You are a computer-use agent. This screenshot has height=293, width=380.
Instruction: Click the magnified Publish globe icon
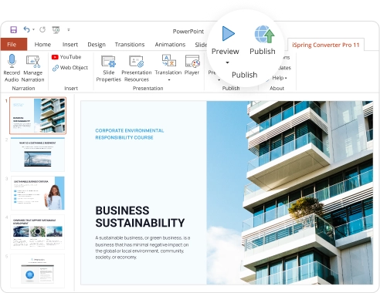point(264,34)
